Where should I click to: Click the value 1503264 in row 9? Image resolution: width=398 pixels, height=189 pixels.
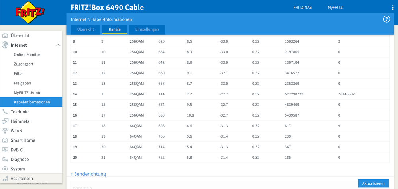[x=292, y=41]
